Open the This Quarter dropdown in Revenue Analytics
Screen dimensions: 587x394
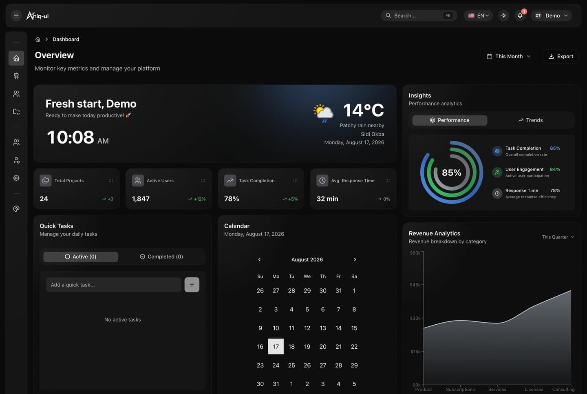tap(558, 237)
